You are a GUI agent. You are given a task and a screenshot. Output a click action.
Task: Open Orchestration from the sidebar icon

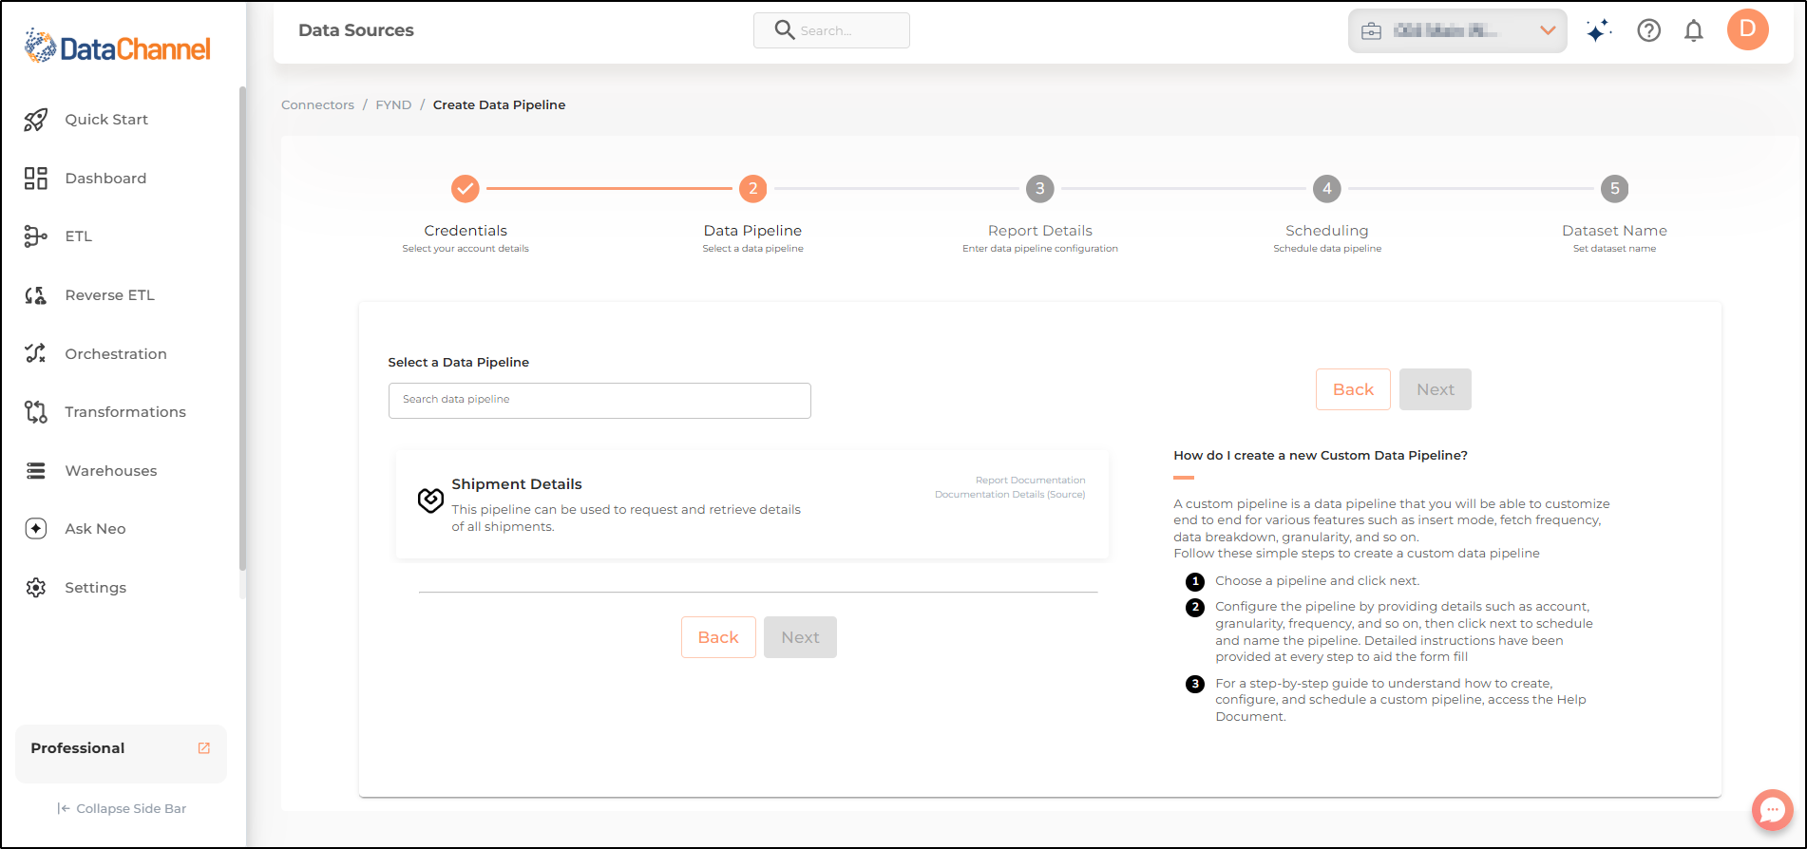36,353
